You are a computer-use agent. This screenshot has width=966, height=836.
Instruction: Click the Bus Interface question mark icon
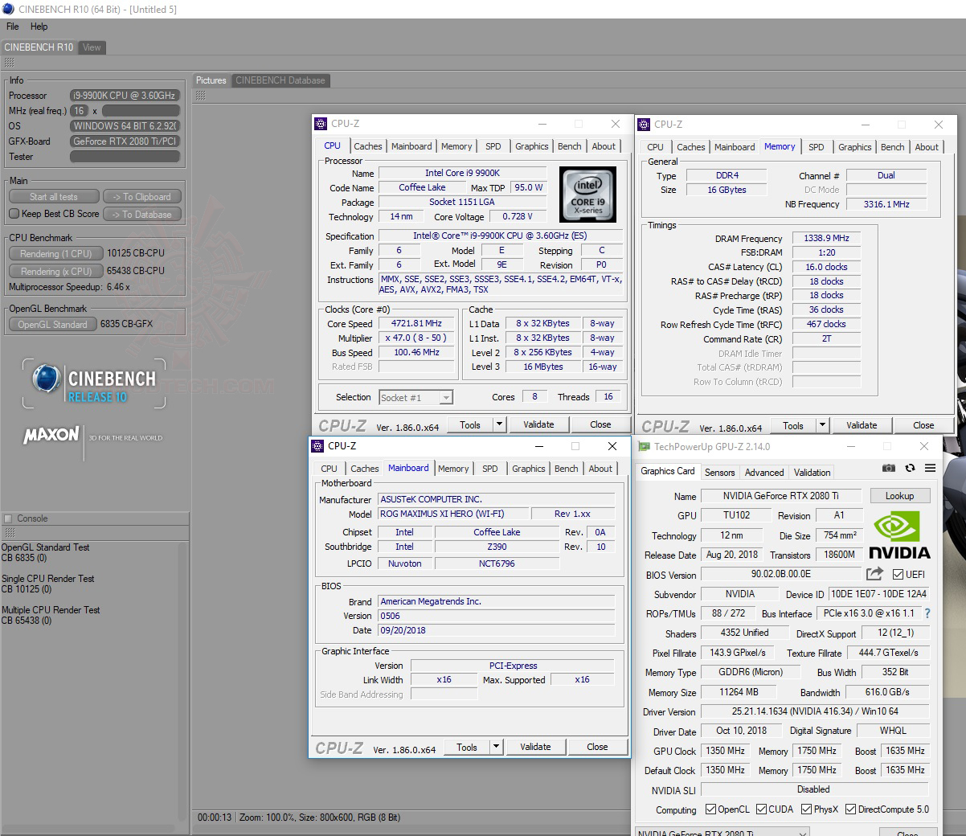tap(927, 613)
